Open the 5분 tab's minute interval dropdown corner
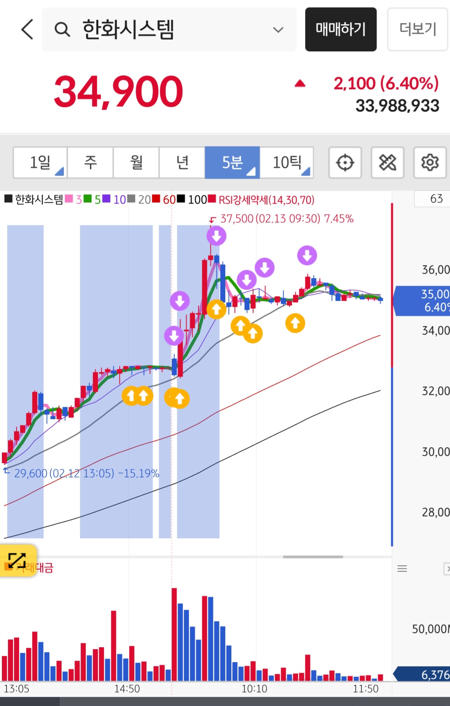This screenshot has width=450, height=706. [251, 171]
